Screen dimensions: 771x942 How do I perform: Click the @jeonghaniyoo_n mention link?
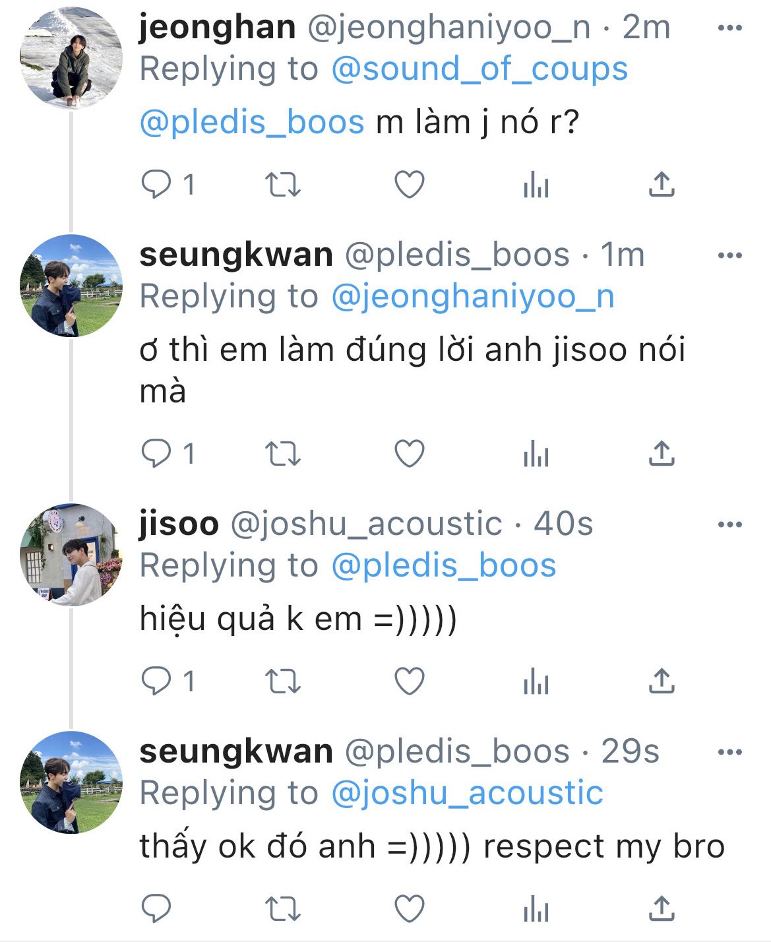click(473, 297)
